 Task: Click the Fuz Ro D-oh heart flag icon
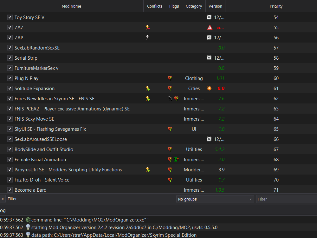pyautogui.click(x=170, y=180)
